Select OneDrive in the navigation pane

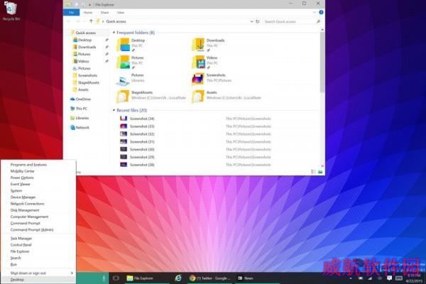click(x=80, y=99)
